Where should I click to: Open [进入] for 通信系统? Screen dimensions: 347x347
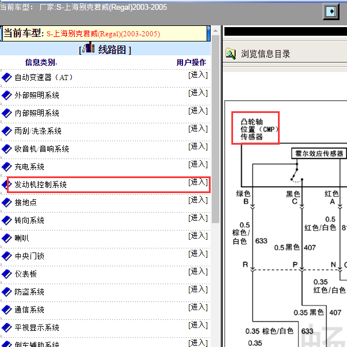pyautogui.click(x=198, y=308)
